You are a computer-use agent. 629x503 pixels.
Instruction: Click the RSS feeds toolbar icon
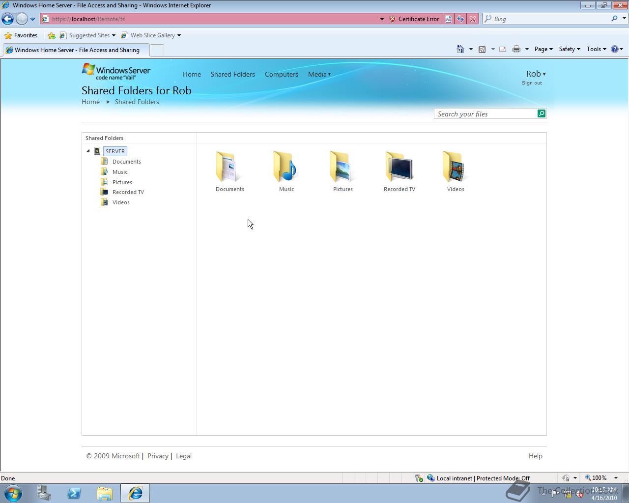coord(482,49)
